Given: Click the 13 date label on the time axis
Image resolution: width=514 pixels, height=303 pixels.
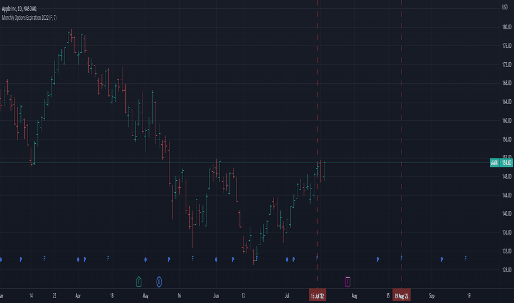Looking at the screenshot, I should tap(243, 296).
